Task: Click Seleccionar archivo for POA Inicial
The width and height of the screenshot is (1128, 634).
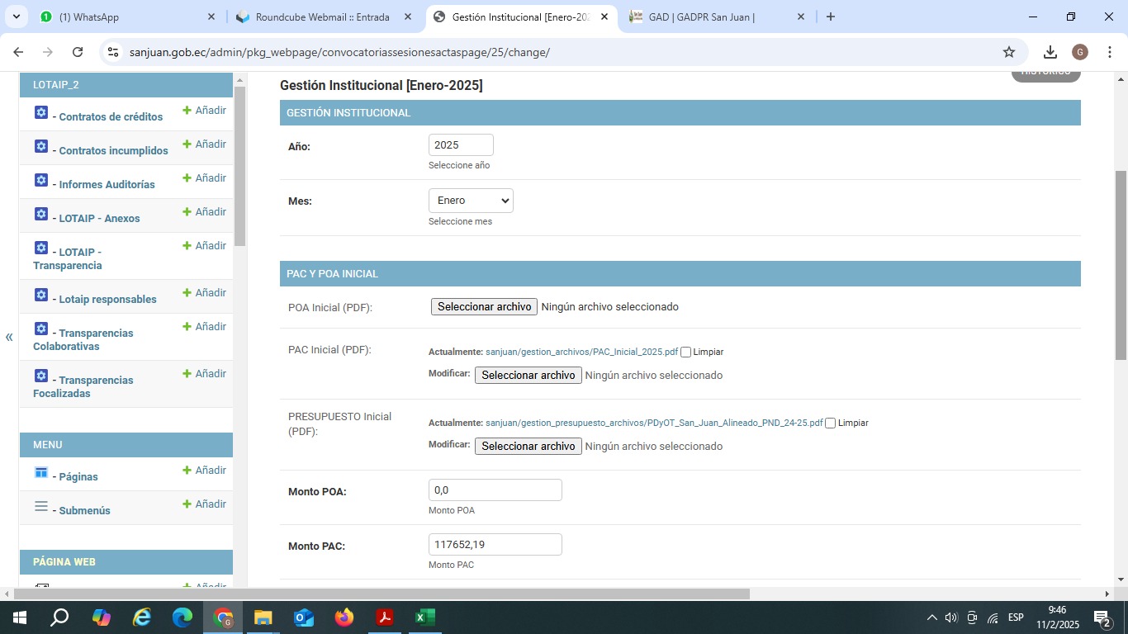Action: tap(484, 306)
